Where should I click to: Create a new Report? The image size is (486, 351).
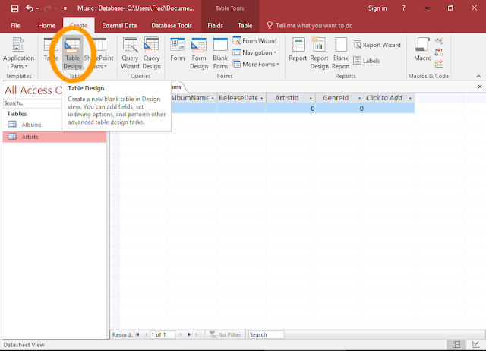tap(298, 49)
